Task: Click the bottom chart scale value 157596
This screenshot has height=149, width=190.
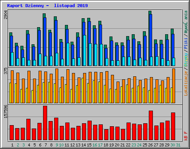Action: pos(6,111)
